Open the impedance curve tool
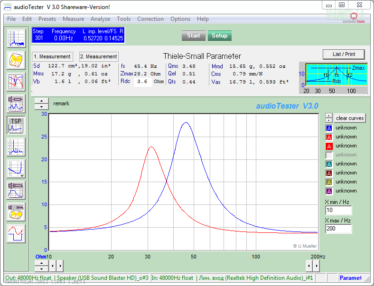The image size is (374, 286). point(16,169)
